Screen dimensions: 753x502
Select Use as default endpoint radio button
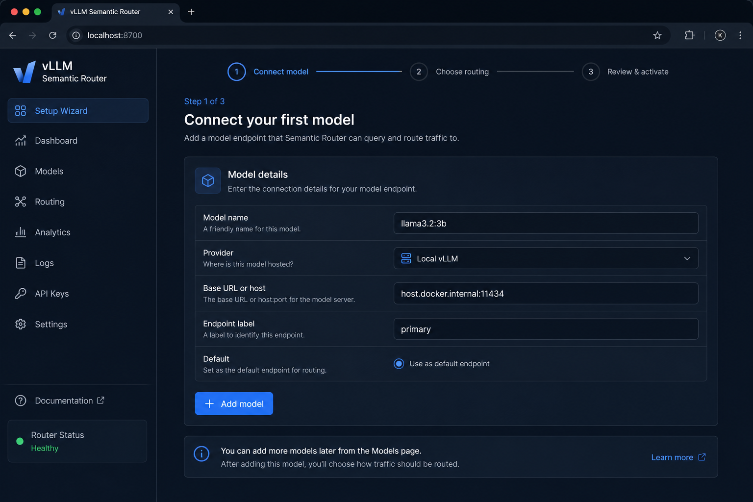coord(399,364)
